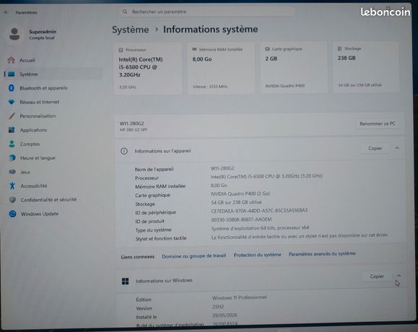Copy Windows information with Copier button
418x332 pixels.
[x=377, y=276]
